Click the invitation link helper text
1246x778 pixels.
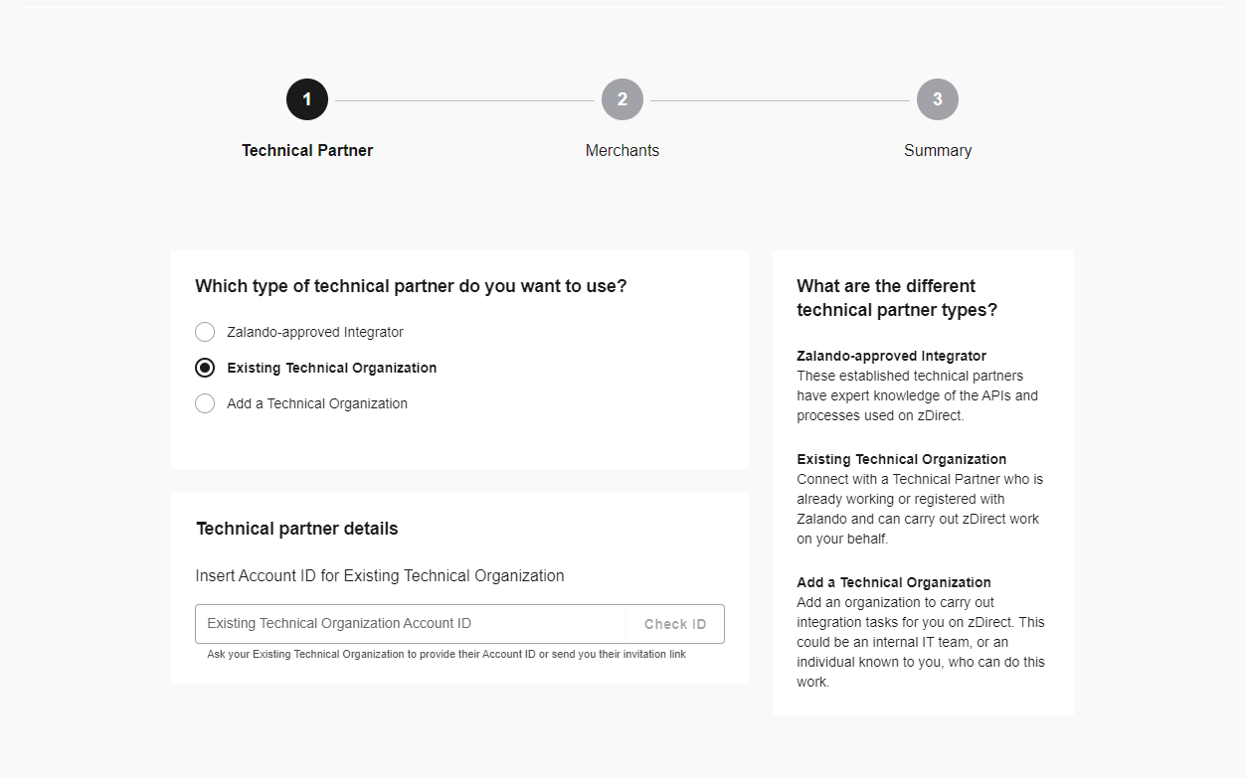444,654
